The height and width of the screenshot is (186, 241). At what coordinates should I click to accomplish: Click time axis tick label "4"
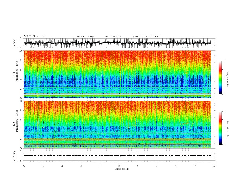pyautogui.click(x=100, y=166)
